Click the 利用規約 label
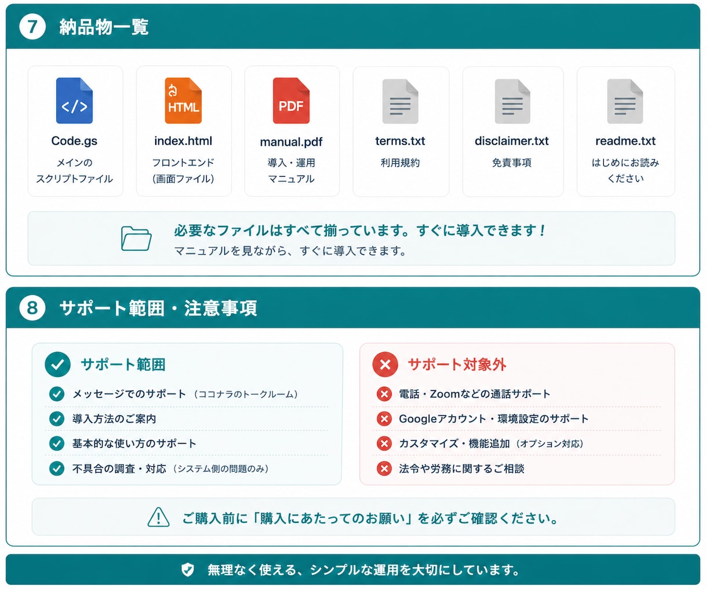The image size is (707, 589). [x=400, y=163]
